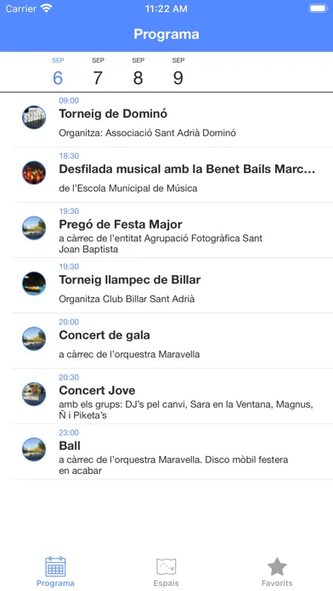
Task: Tap the Ball event round thumbnail
Action: click(x=34, y=449)
